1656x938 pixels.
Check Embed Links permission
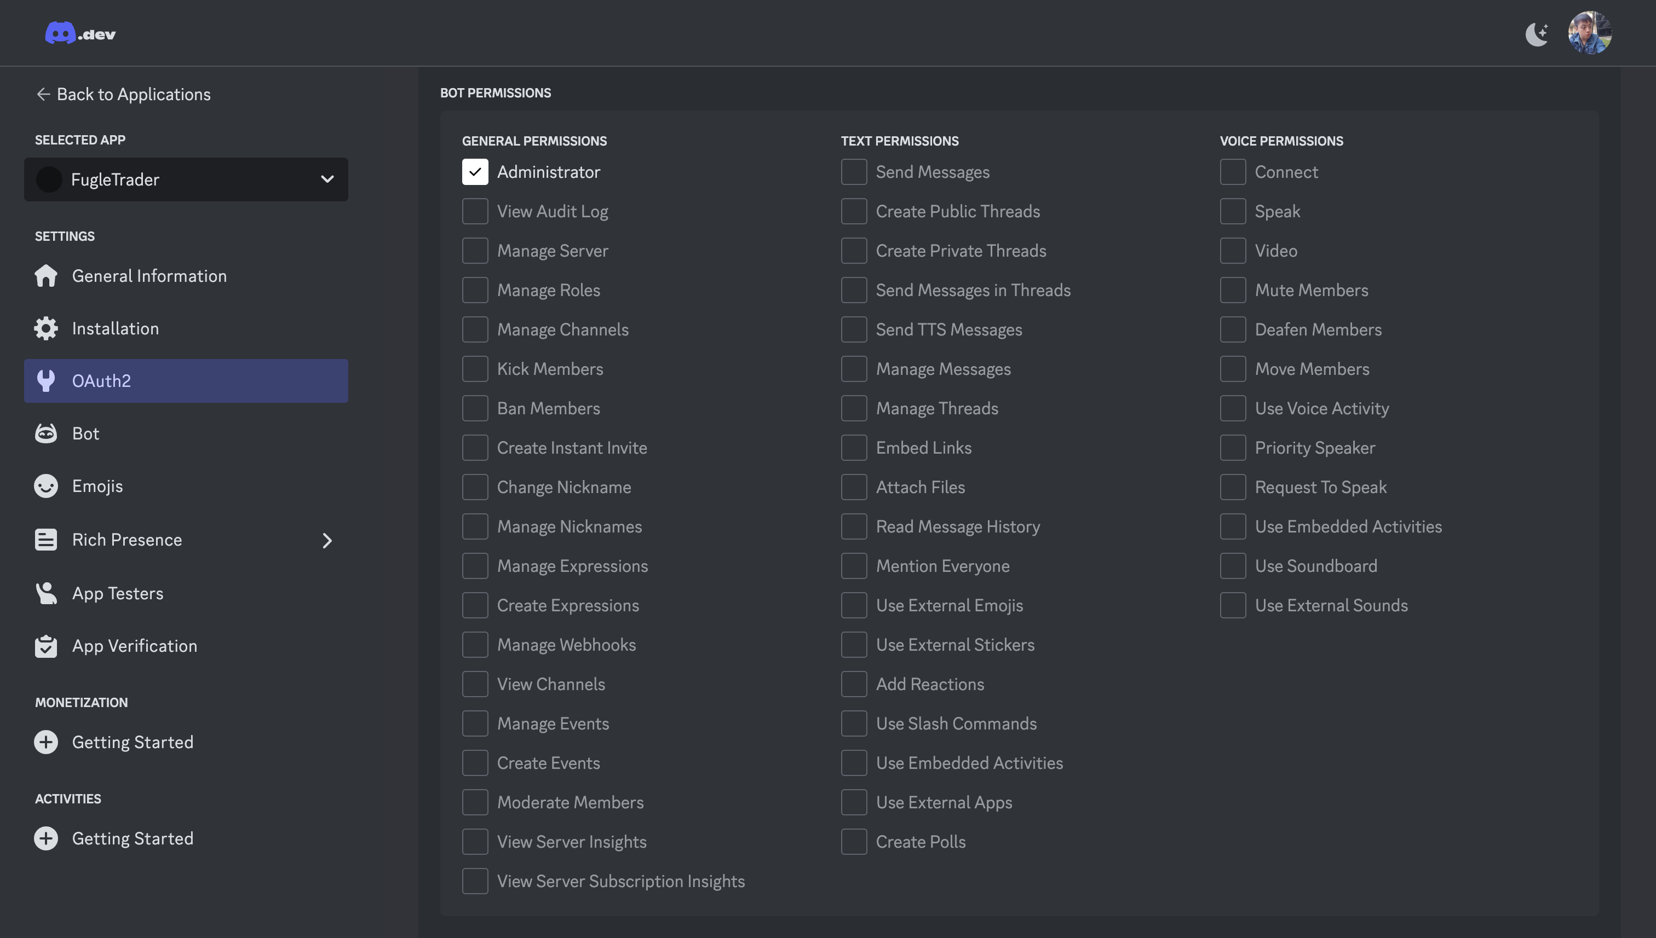click(854, 448)
